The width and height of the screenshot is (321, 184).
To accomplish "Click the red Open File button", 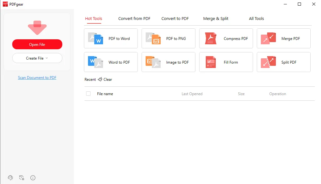I will click(x=37, y=44).
